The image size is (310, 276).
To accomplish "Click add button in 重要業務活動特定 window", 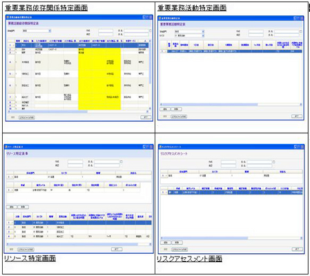I will point(165,109).
